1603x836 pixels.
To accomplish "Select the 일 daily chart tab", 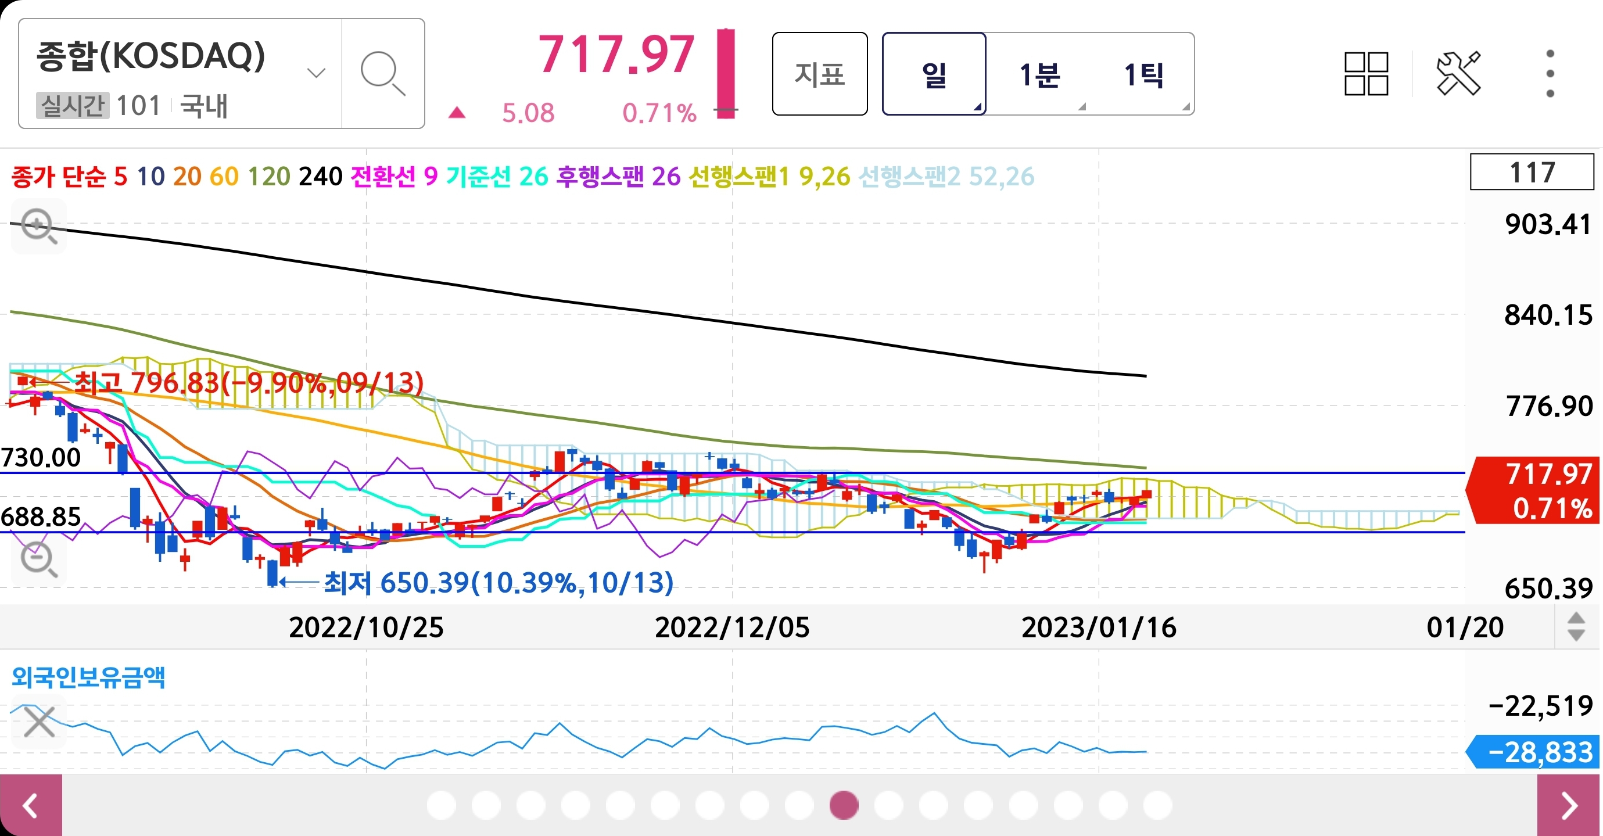I will point(934,74).
